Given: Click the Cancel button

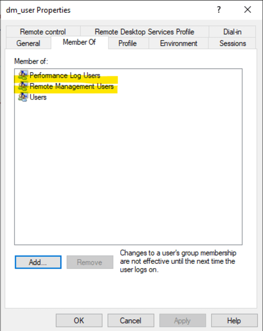Looking at the screenshot, I should (130, 320).
